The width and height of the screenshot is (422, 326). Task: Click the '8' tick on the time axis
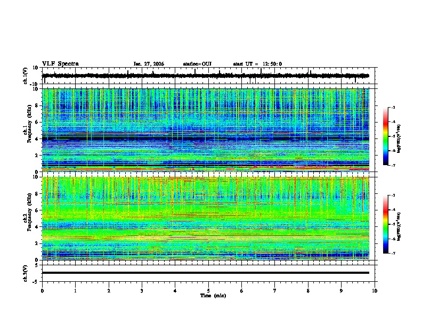[x=308, y=291]
